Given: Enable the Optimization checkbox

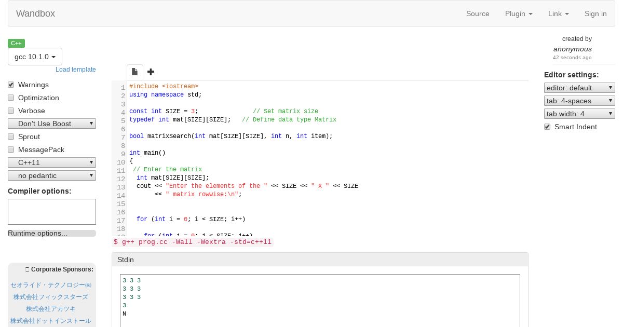Looking at the screenshot, I should coord(11,98).
